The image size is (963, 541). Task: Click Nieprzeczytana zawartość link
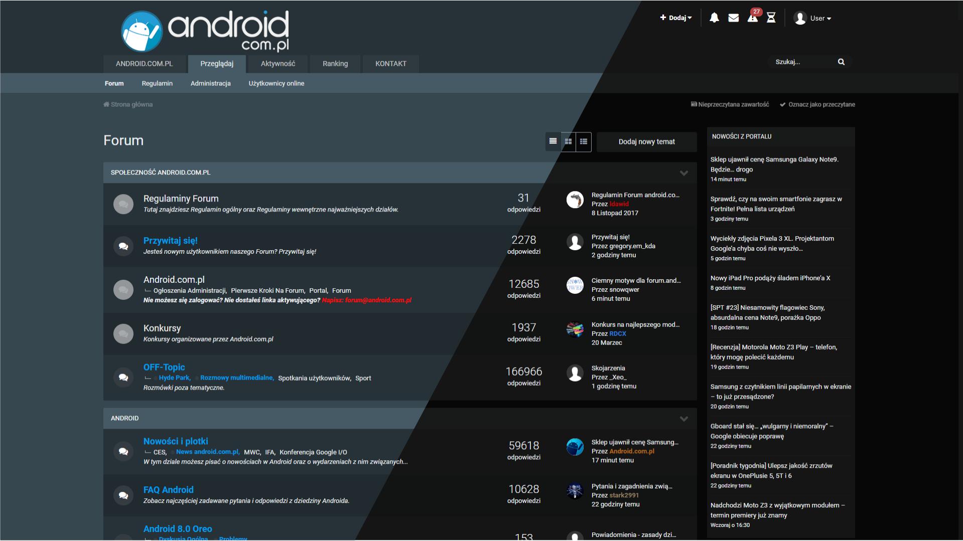coord(730,104)
